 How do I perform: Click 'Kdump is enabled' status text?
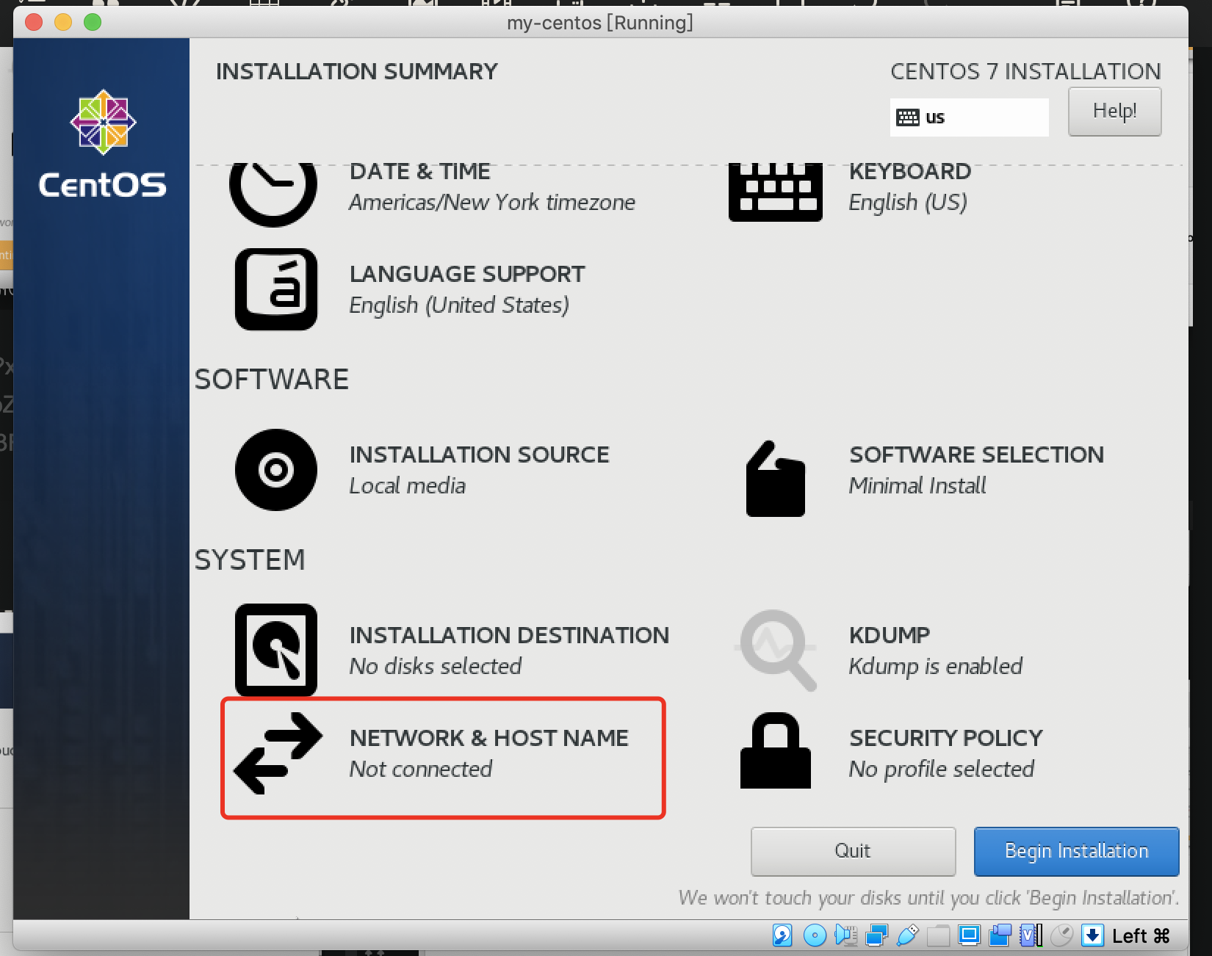coord(936,666)
